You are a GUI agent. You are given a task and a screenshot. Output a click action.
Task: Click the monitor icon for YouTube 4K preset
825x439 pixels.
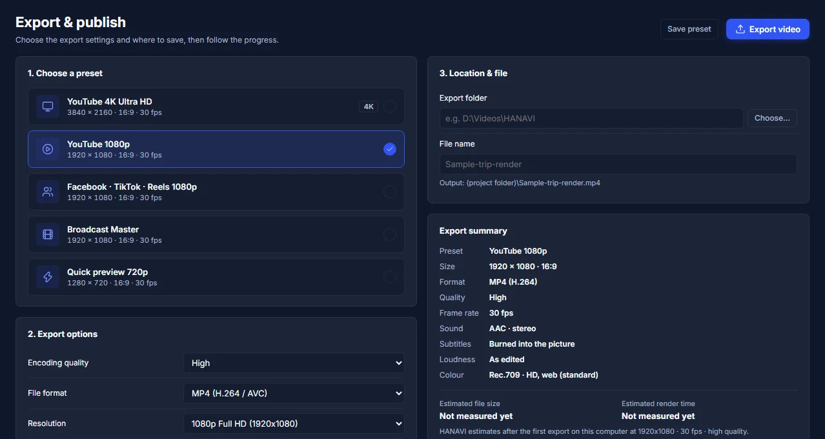[48, 107]
